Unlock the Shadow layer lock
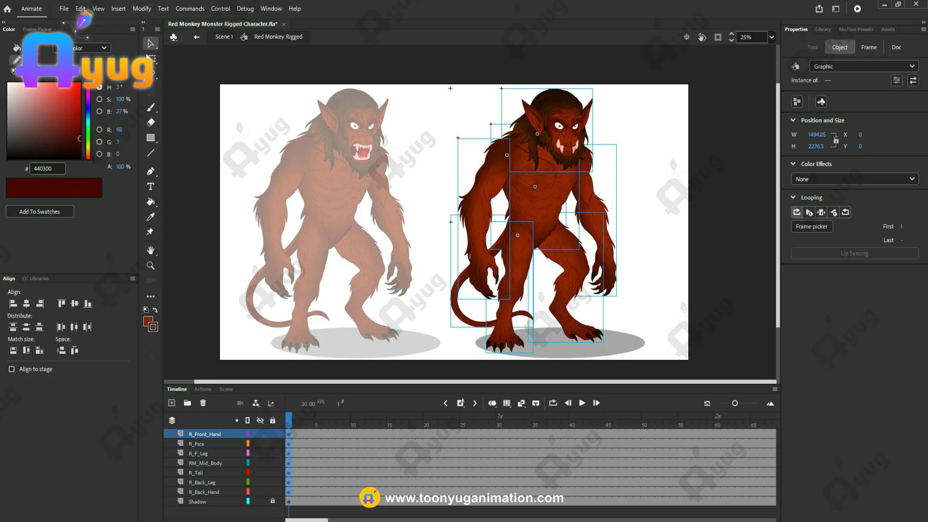928x522 pixels. [273, 501]
